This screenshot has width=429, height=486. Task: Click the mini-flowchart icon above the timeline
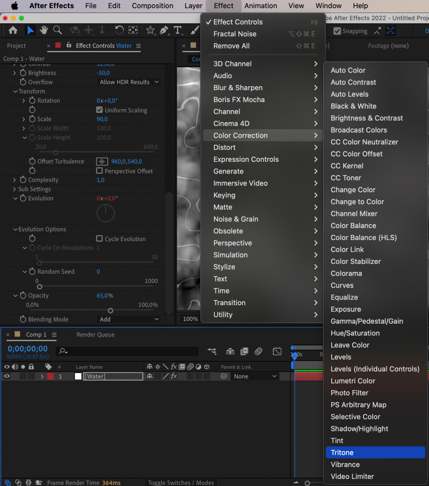[x=213, y=350]
